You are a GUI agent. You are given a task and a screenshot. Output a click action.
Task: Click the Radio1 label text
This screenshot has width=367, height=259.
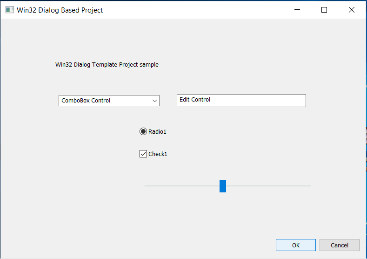157,132
